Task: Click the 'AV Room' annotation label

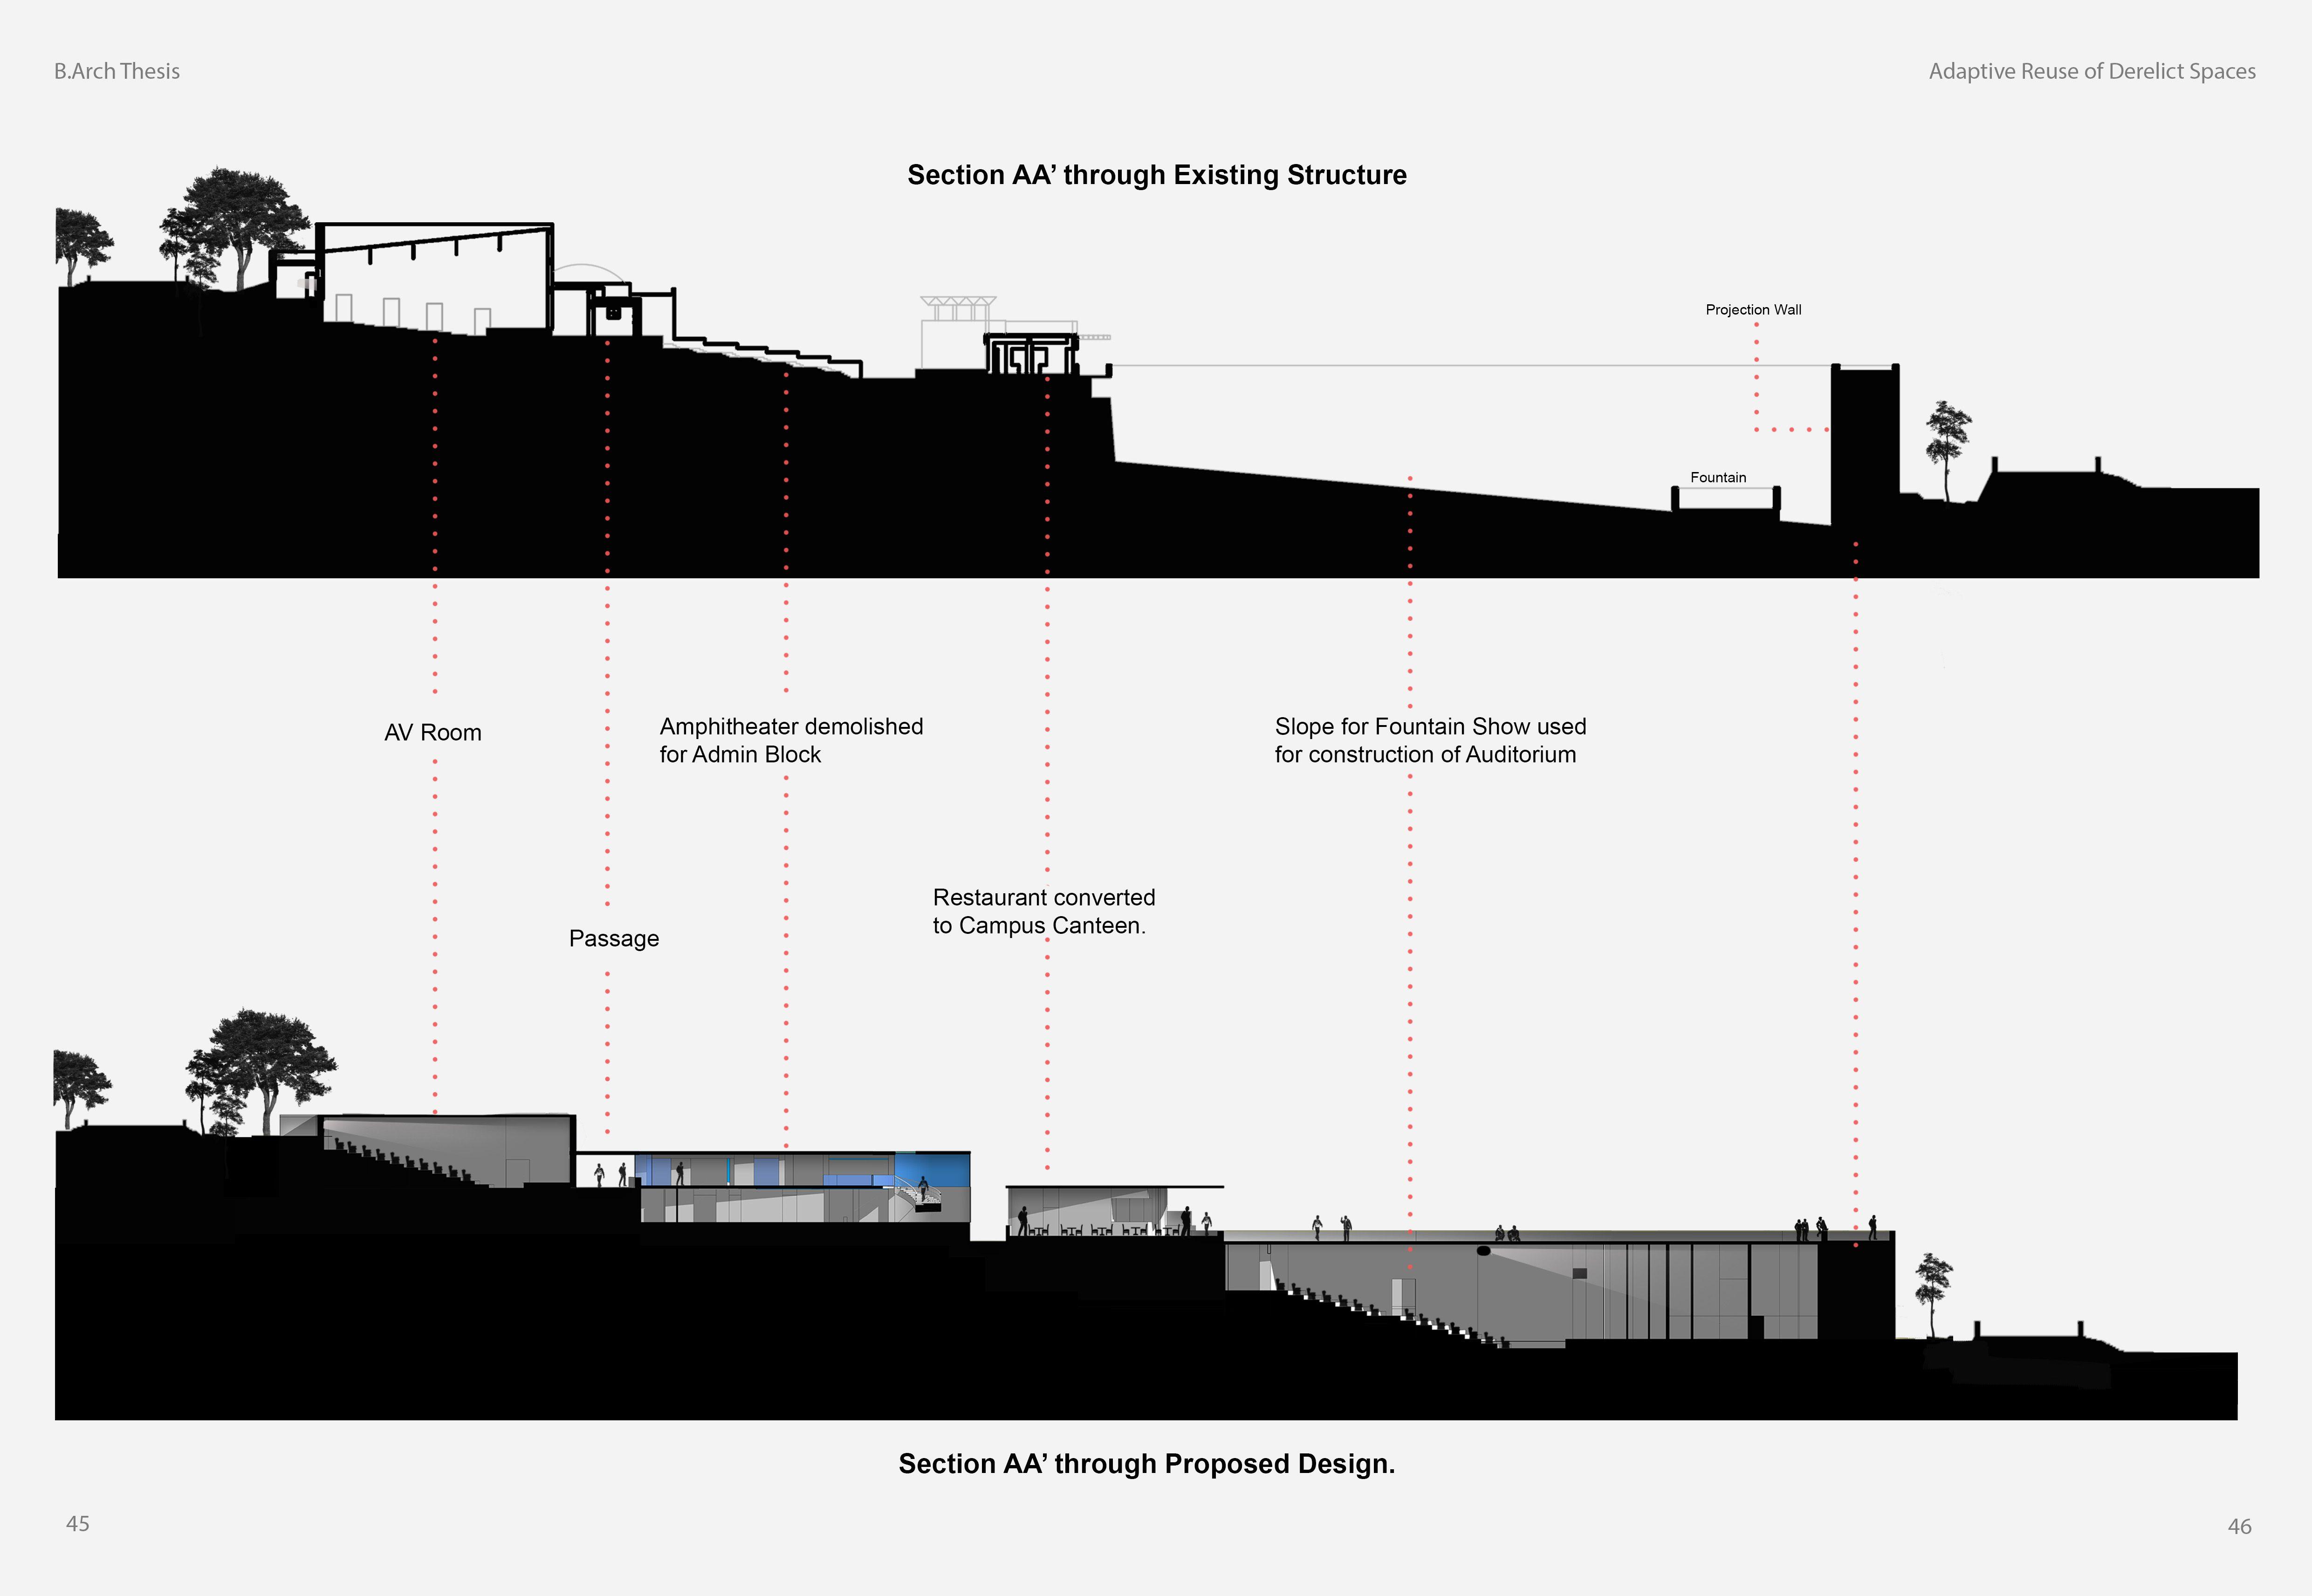Action: coord(432,733)
